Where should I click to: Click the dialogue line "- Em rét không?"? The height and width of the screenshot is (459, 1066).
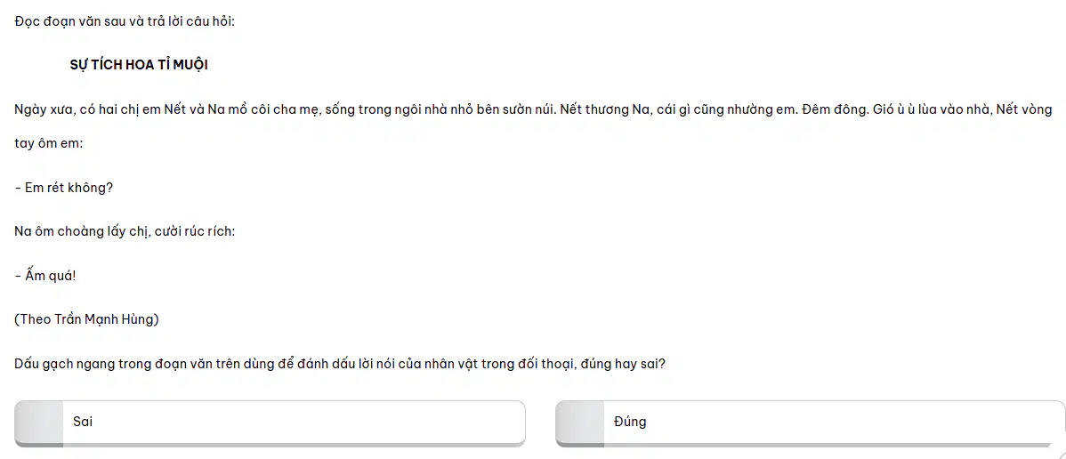[63, 189]
